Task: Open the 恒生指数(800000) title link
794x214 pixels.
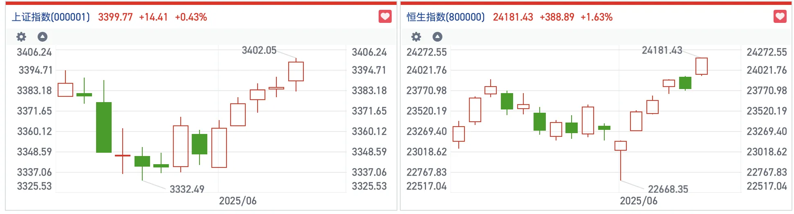Action: click(x=446, y=17)
